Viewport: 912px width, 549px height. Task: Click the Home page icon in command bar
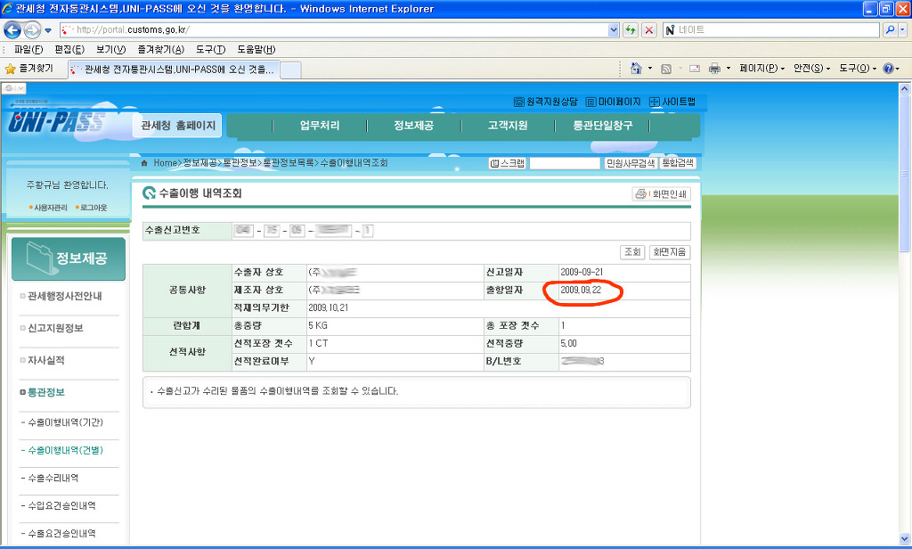point(636,69)
